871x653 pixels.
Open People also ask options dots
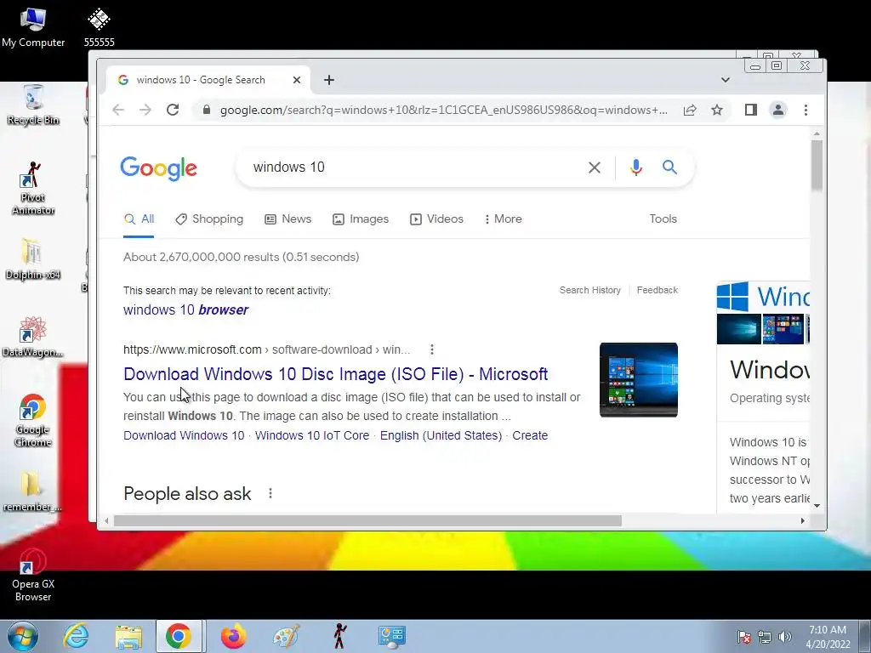point(270,493)
